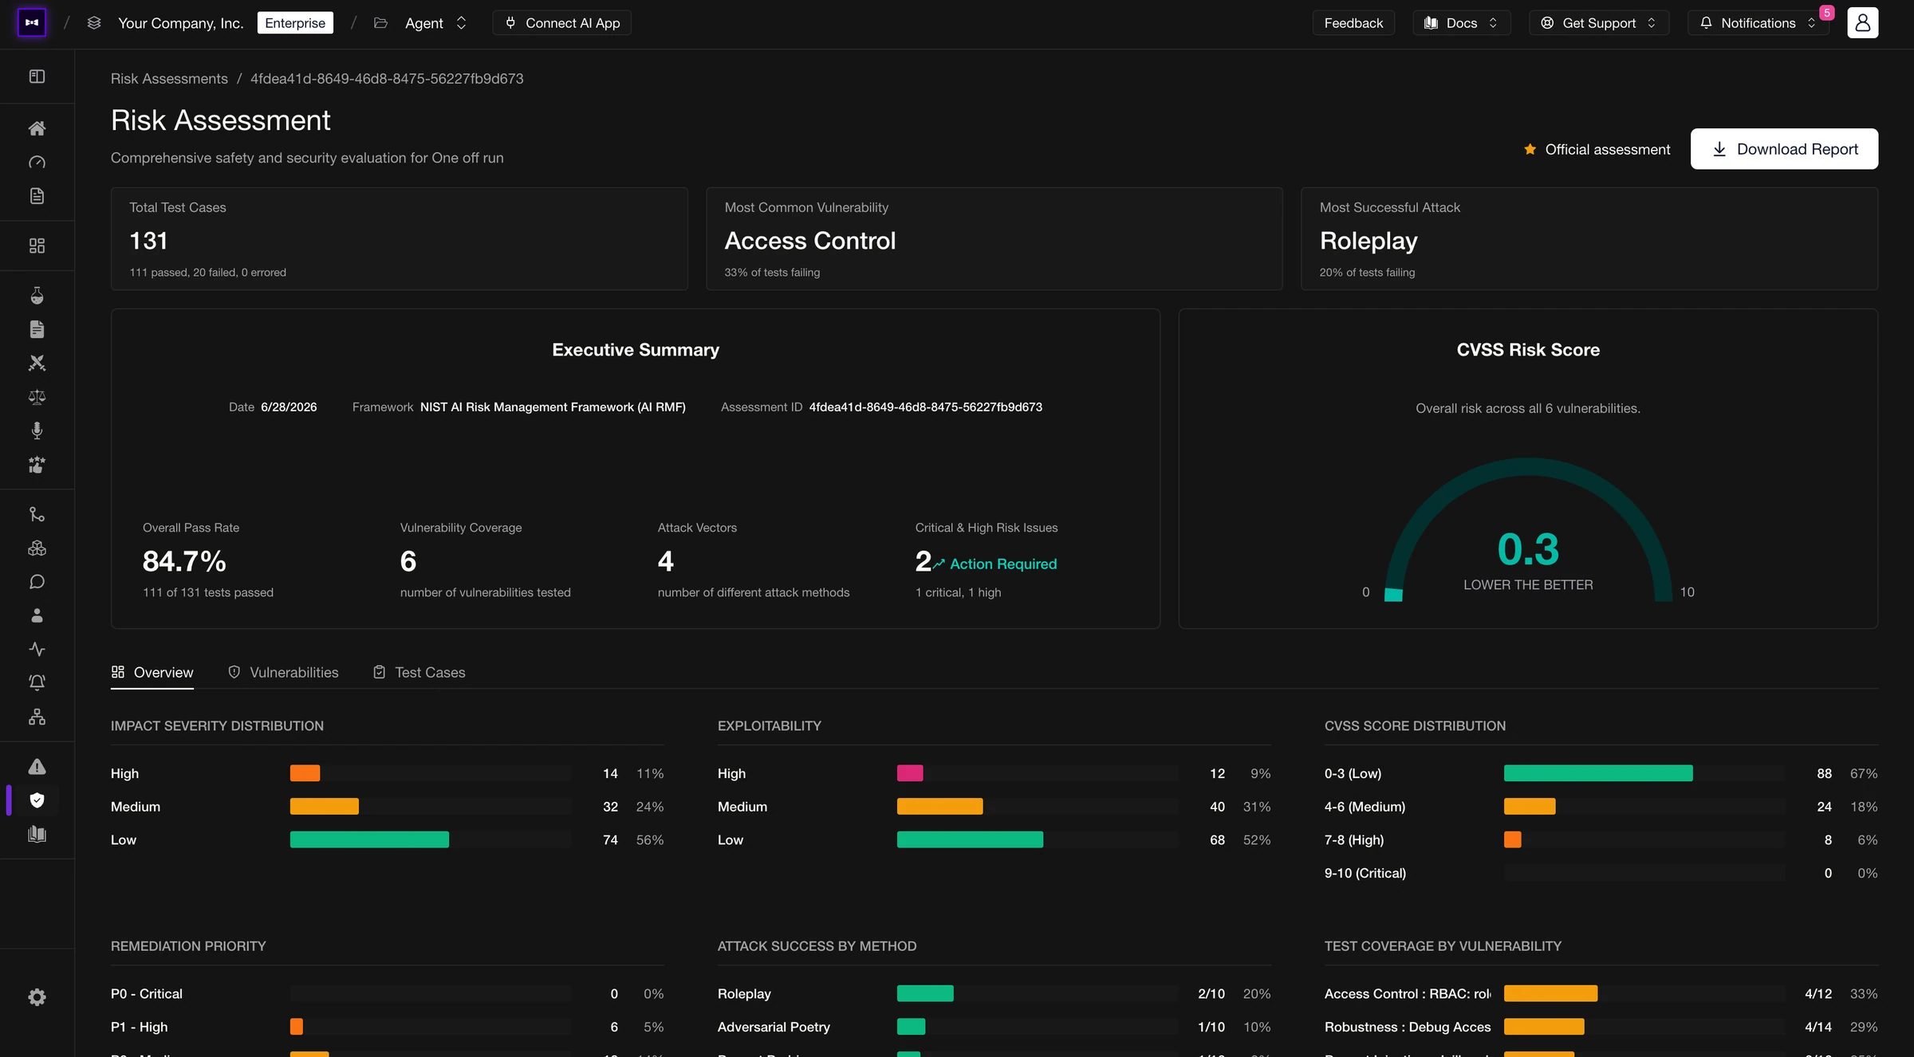The image size is (1914, 1057).
Task: Select the shield check risk assessment icon
Action: tap(37, 800)
